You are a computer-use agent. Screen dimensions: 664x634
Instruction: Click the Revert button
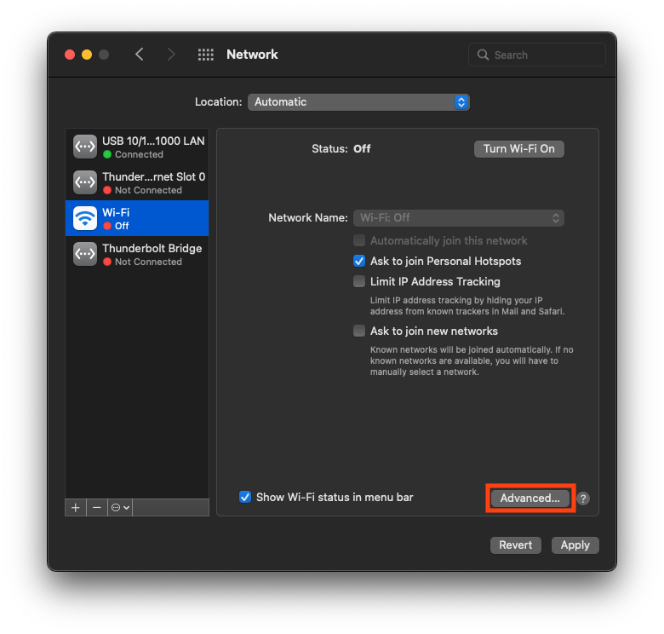(x=515, y=545)
